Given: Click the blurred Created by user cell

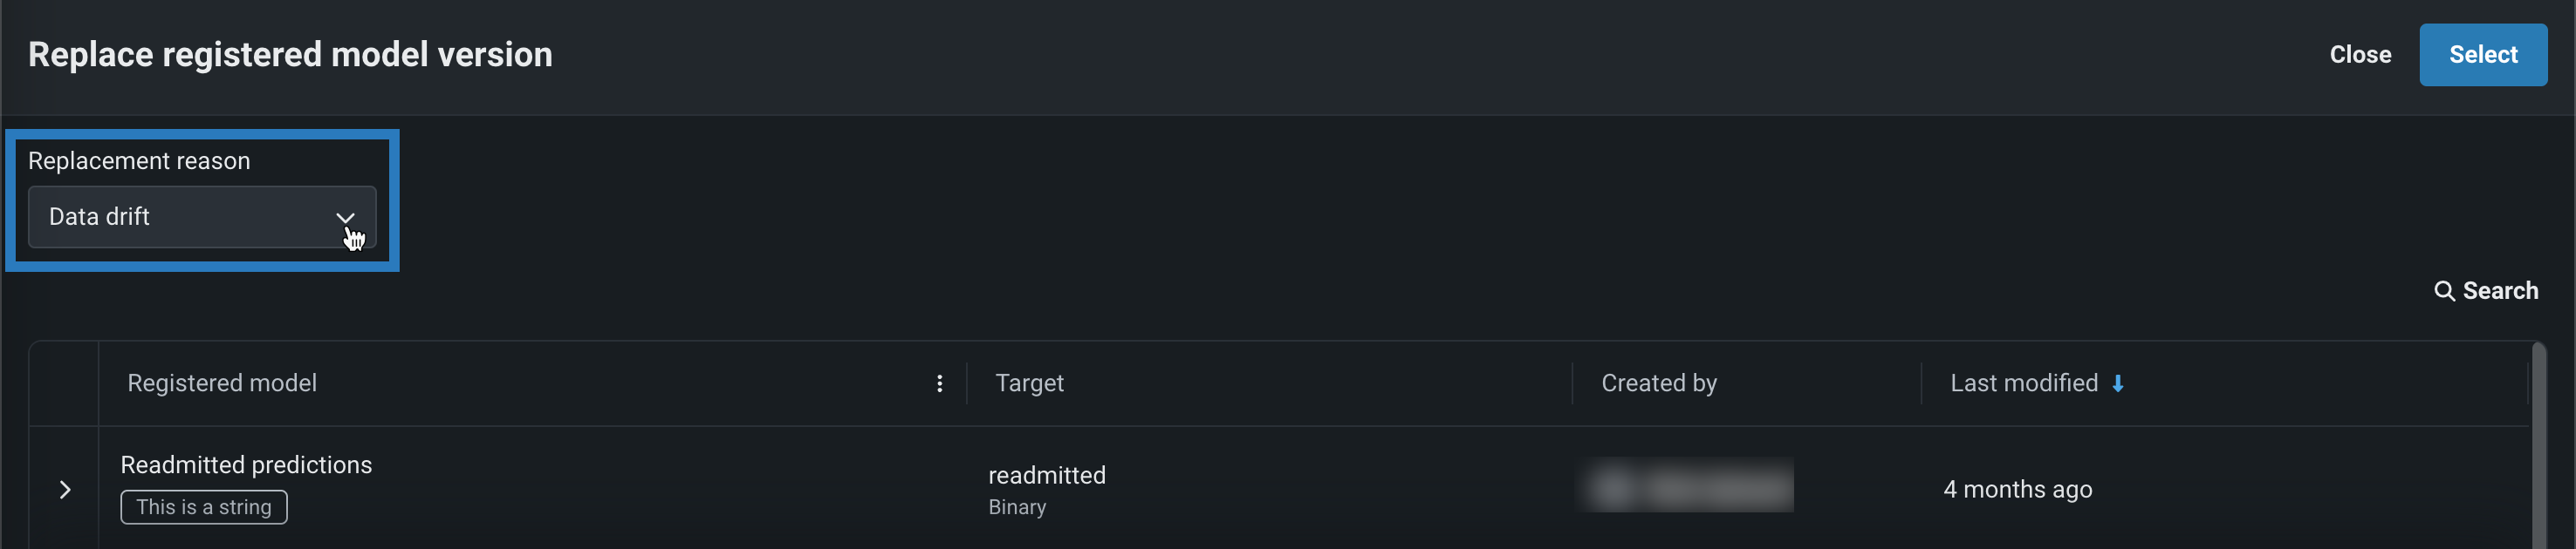Looking at the screenshot, I should tap(1686, 486).
